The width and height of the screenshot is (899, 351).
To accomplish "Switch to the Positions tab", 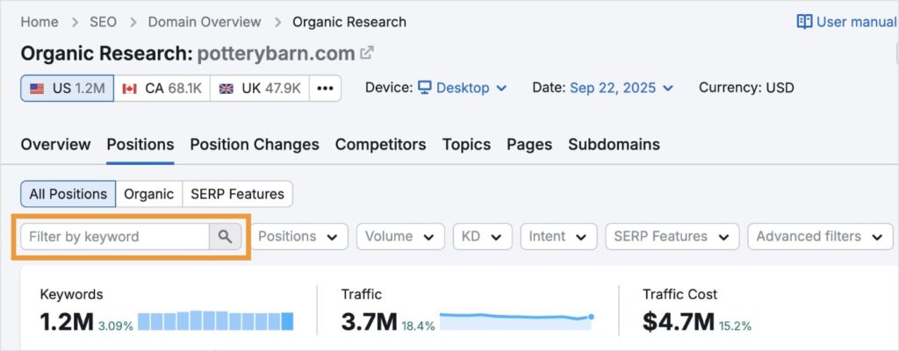I will pyautogui.click(x=140, y=145).
